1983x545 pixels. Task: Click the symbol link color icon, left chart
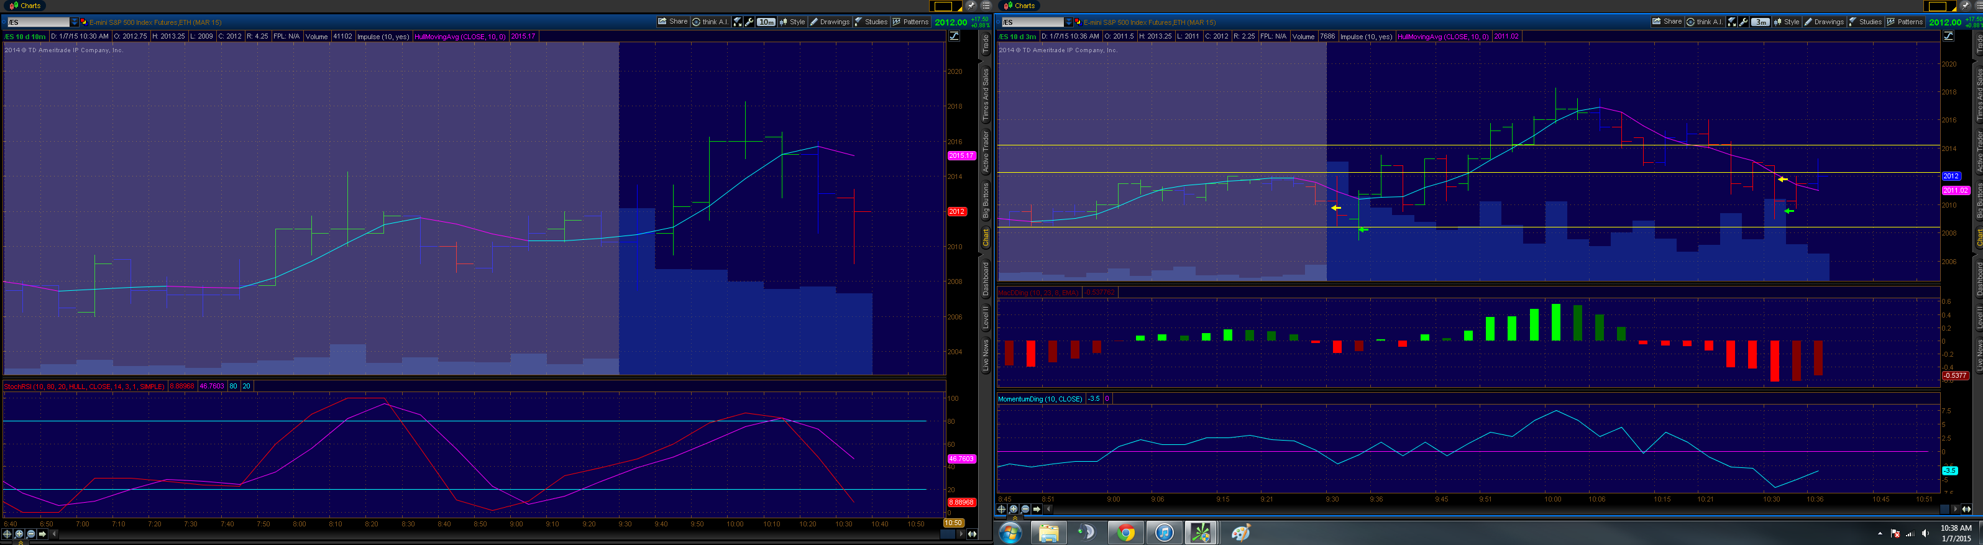(84, 22)
